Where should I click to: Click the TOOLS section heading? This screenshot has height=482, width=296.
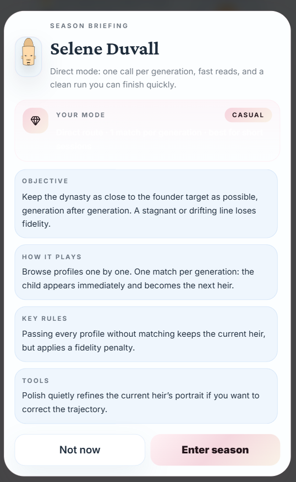pyautogui.click(x=36, y=381)
